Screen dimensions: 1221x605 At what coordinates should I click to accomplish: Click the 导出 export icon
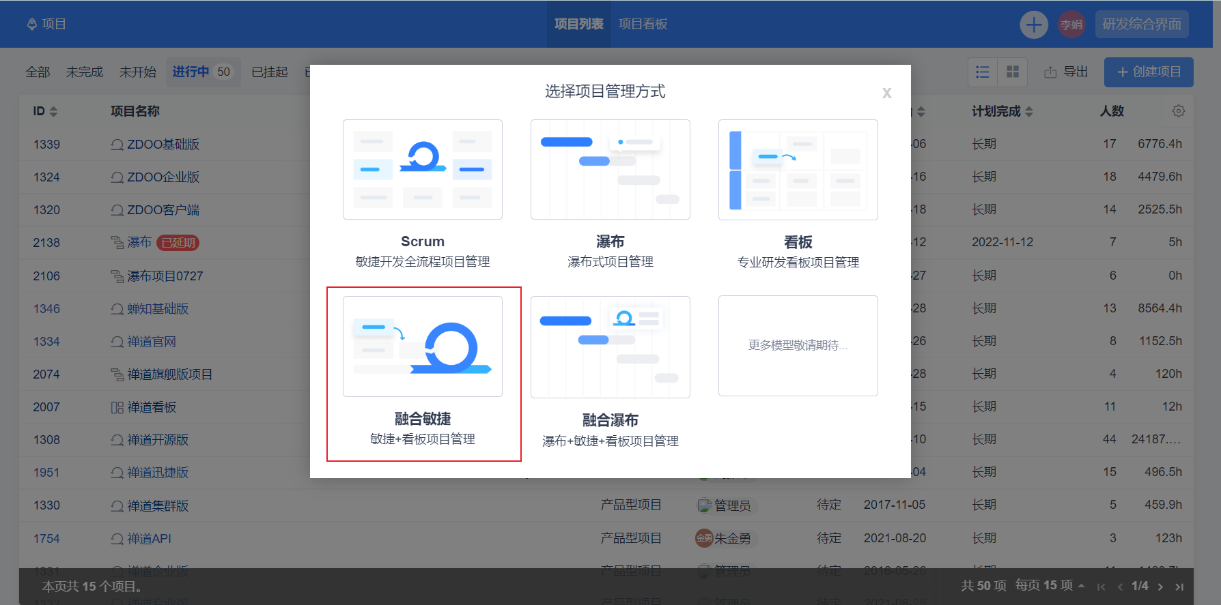(x=1050, y=72)
